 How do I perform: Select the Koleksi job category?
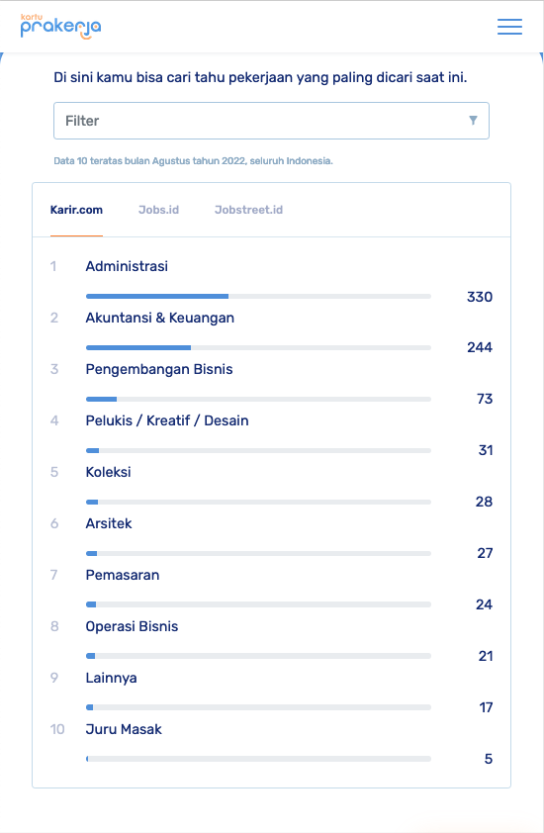point(108,472)
